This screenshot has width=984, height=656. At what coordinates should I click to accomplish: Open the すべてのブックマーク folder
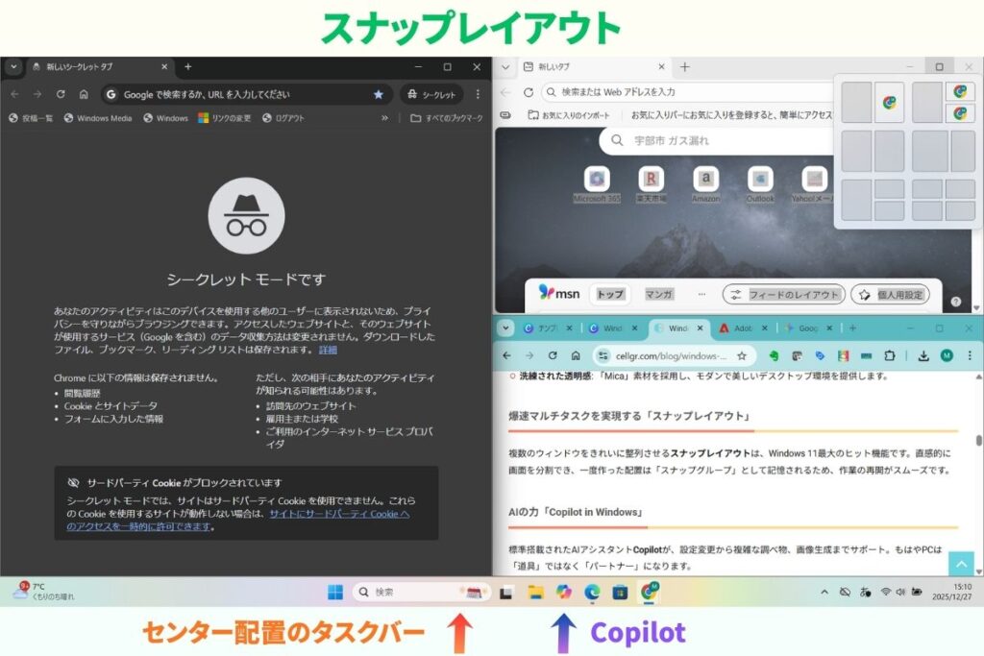[x=447, y=118]
